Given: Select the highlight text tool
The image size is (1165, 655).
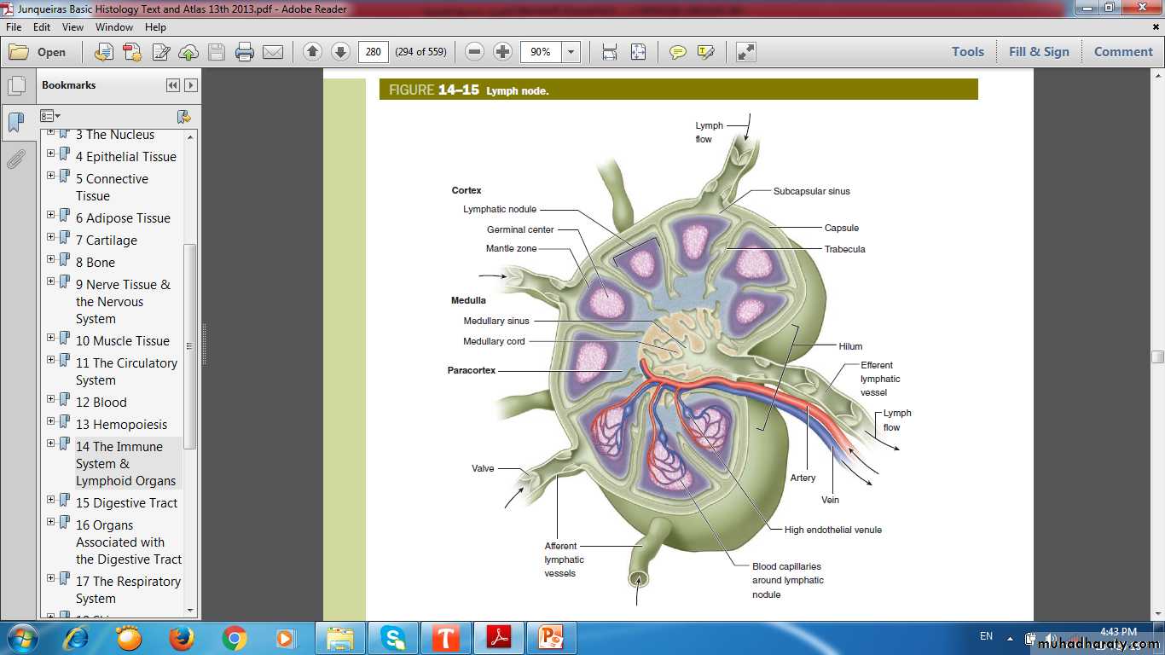Looking at the screenshot, I should (705, 52).
